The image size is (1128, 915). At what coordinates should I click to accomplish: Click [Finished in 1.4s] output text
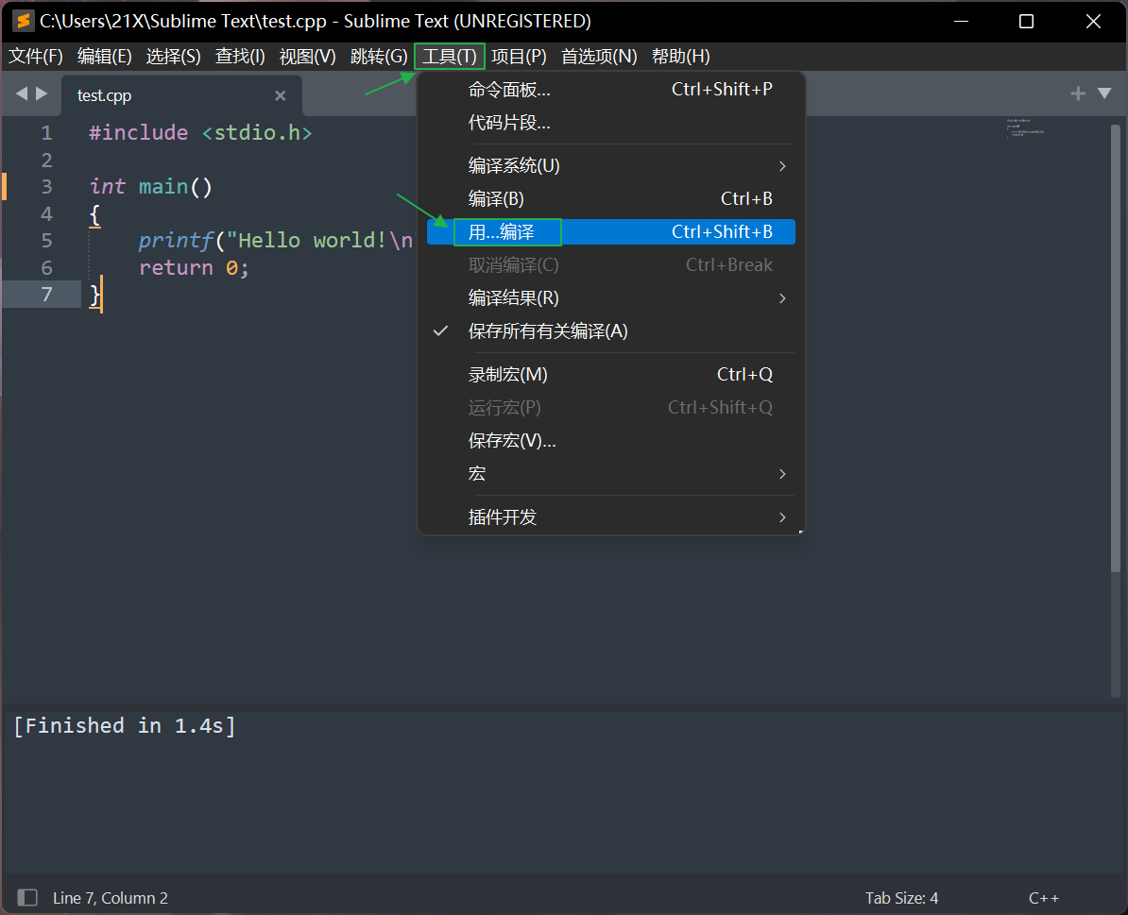click(x=125, y=726)
